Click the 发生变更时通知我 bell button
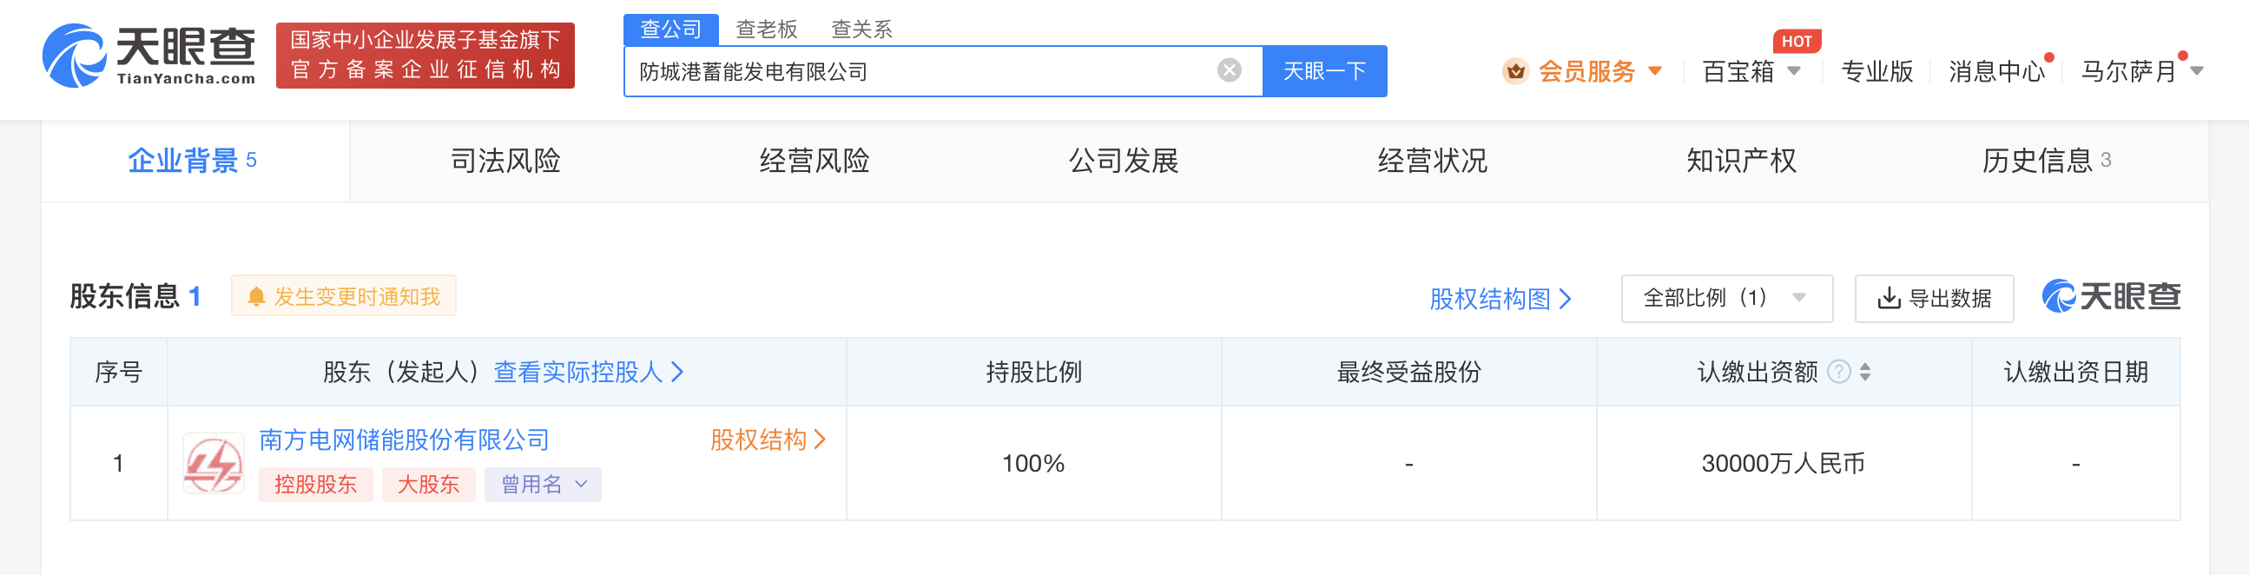This screenshot has width=2249, height=575. 344,296
